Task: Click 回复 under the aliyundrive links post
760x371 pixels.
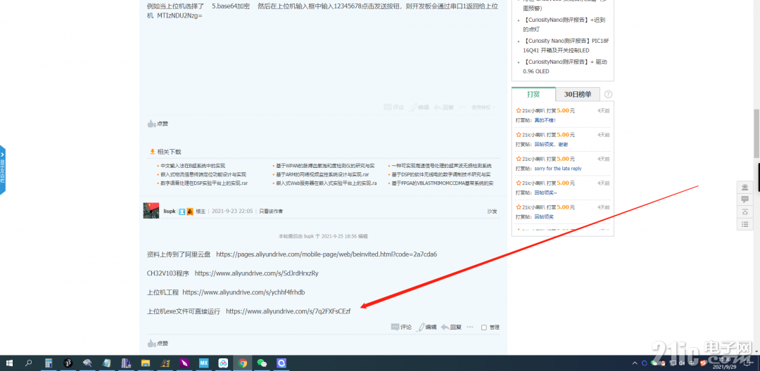Action: 451,327
